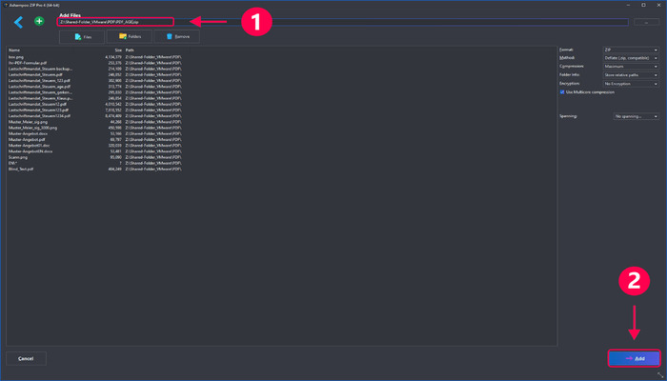Screen dimensions: 667x381
Task: Sort list by the Size column header
Action: tap(118, 50)
